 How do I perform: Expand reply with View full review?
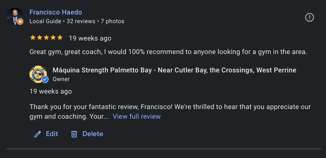coord(137,116)
